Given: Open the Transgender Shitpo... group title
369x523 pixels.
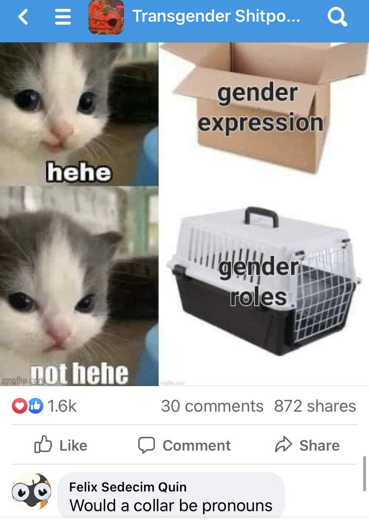Looking at the screenshot, I should click(x=216, y=16).
